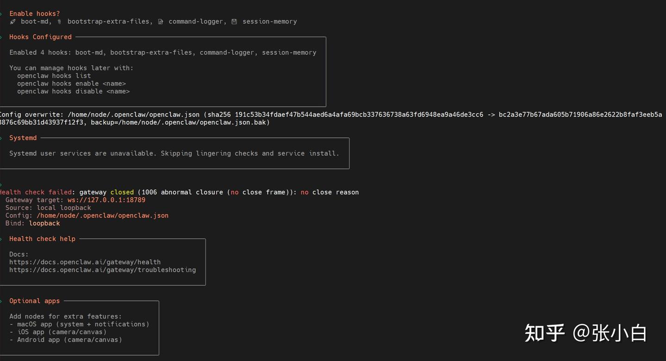Click the yellow "closed" status word
Screen dimensions: 666x361
pos(122,192)
